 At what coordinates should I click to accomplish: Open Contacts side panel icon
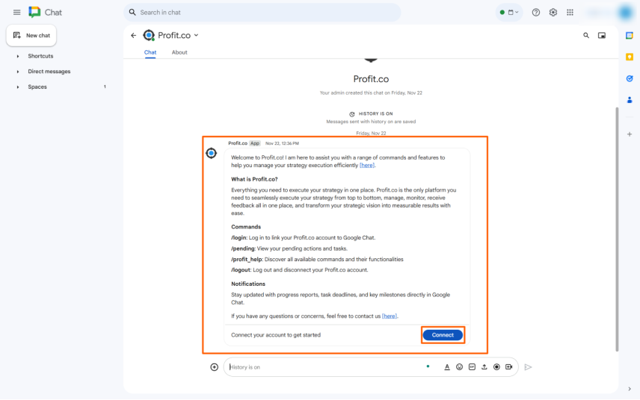(x=630, y=100)
